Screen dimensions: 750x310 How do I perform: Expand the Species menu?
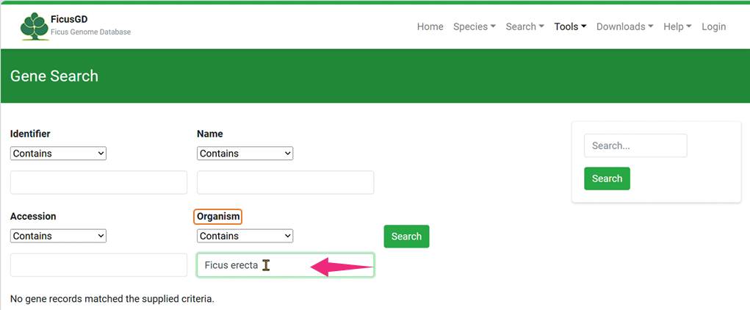[474, 26]
